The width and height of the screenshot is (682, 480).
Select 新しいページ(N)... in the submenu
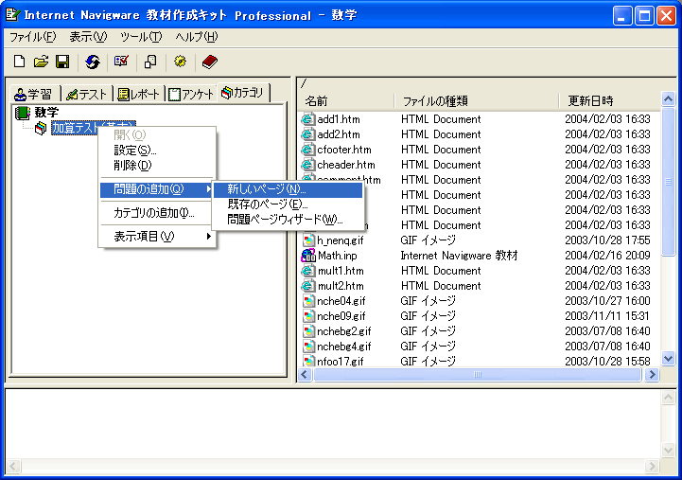(x=267, y=189)
